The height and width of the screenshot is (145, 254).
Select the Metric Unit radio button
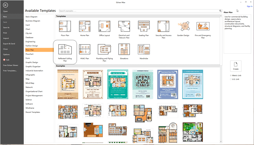(x=231, y=75)
